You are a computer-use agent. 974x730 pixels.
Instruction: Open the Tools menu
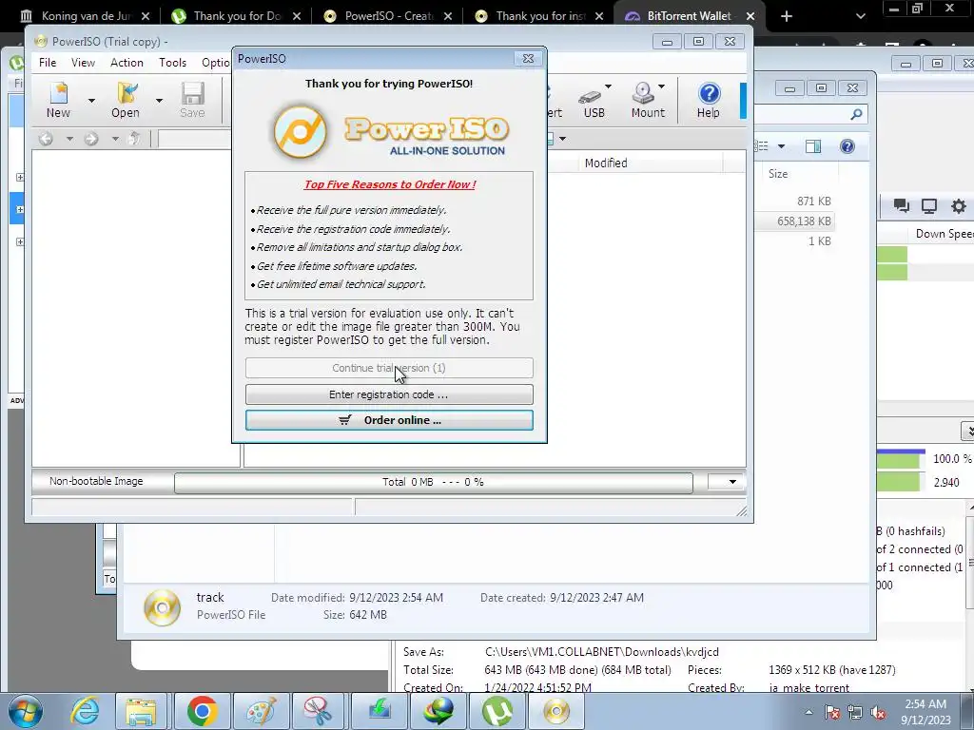click(172, 63)
